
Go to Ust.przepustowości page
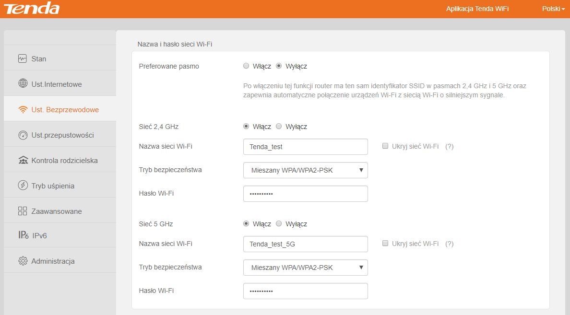tap(60, 134)
